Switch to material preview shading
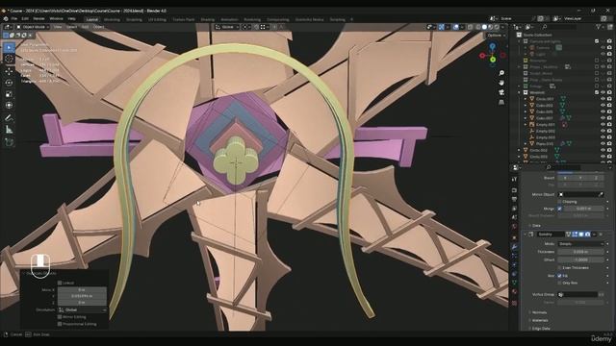The width and height of the screenshot is (616, 346). 491,27
